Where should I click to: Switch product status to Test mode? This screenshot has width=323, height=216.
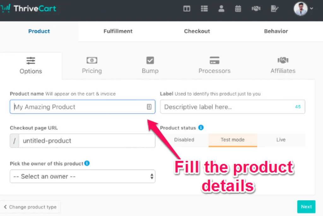click(232, 140)
